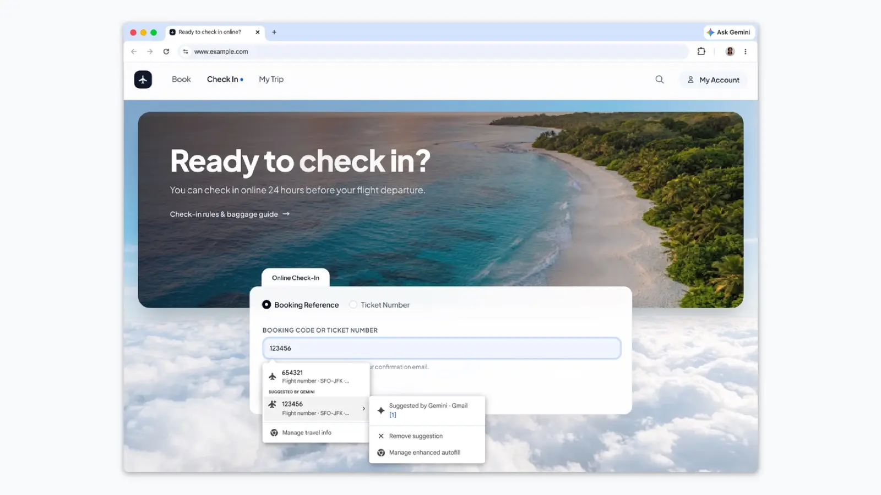Click the Chrome icon beside Manage enhanced autofill
This screenshot has width=881, height=495.
tap(381, 453)
